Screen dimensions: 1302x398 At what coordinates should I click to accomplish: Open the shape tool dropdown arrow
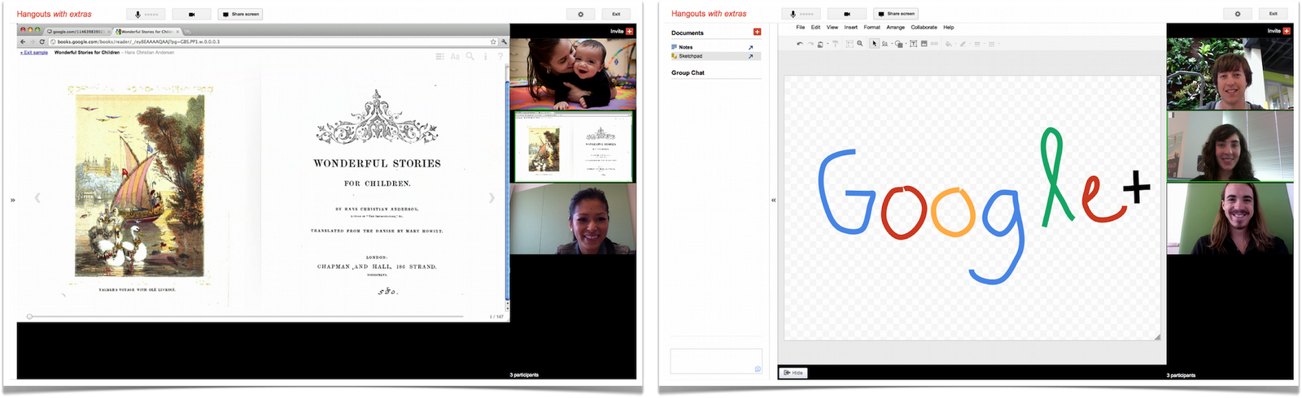click(905, 44)
